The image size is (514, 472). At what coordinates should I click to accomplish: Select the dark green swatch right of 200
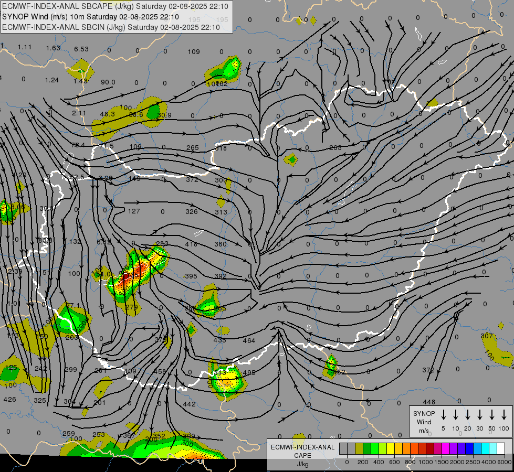tap(367, 448)
